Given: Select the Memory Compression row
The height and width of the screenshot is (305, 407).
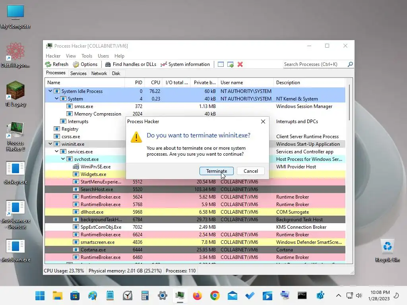Looking at the screenshot, I should 195,114.
